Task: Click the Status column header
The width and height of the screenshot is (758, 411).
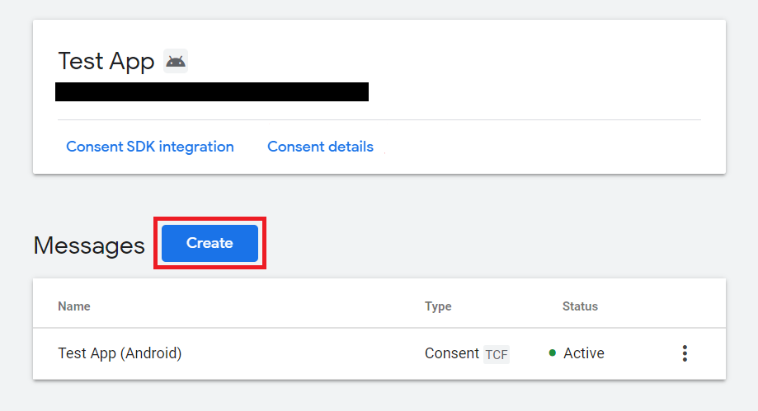Action: [x=580, y=306]
